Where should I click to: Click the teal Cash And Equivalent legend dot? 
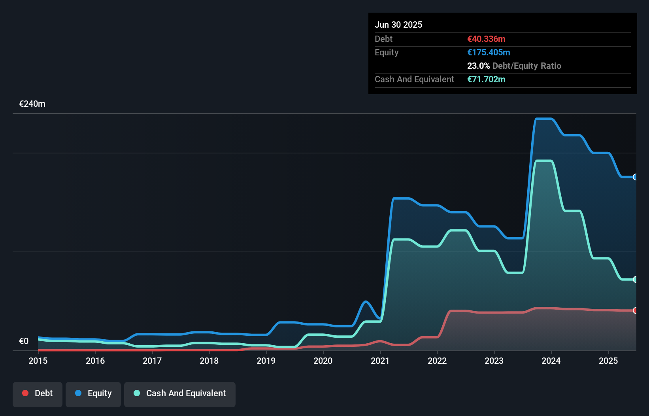click(x=136, y=393)
